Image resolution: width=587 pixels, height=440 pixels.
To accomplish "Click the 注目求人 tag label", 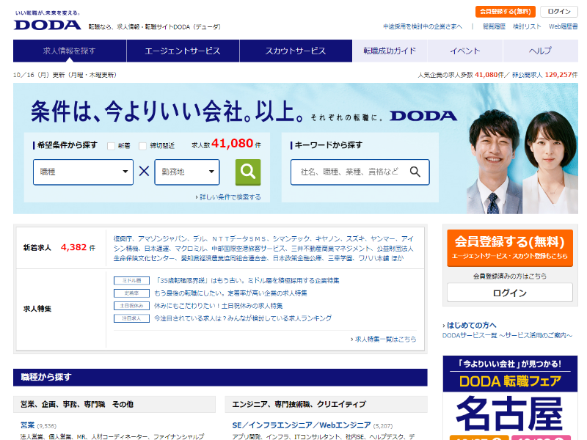I will 131,318.
